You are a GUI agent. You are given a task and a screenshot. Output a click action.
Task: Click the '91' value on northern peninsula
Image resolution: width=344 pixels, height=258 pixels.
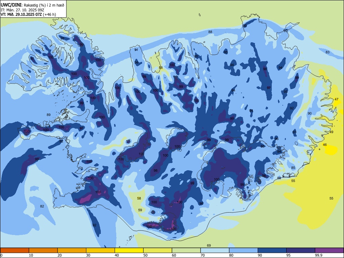click(136, 50)
